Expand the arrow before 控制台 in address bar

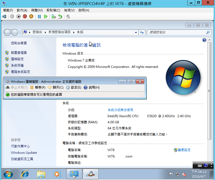point(29,32)
